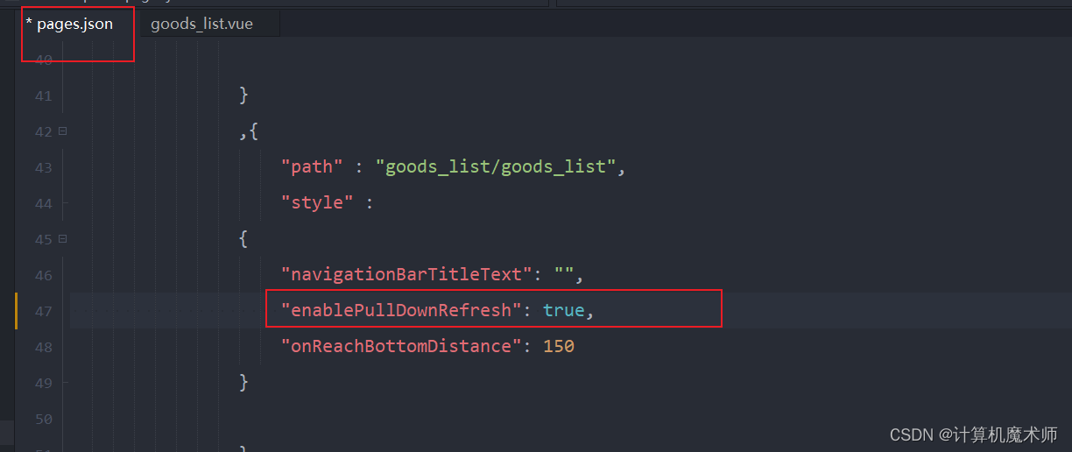Image resolution: width=1072 pixels, height=452 pixels.
Task: Click line number 46 in the gutter
Action: click(x=44, y=275)
